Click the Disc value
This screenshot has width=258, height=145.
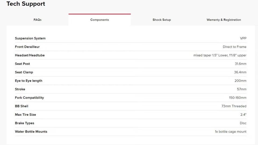[x=243, y=123]
